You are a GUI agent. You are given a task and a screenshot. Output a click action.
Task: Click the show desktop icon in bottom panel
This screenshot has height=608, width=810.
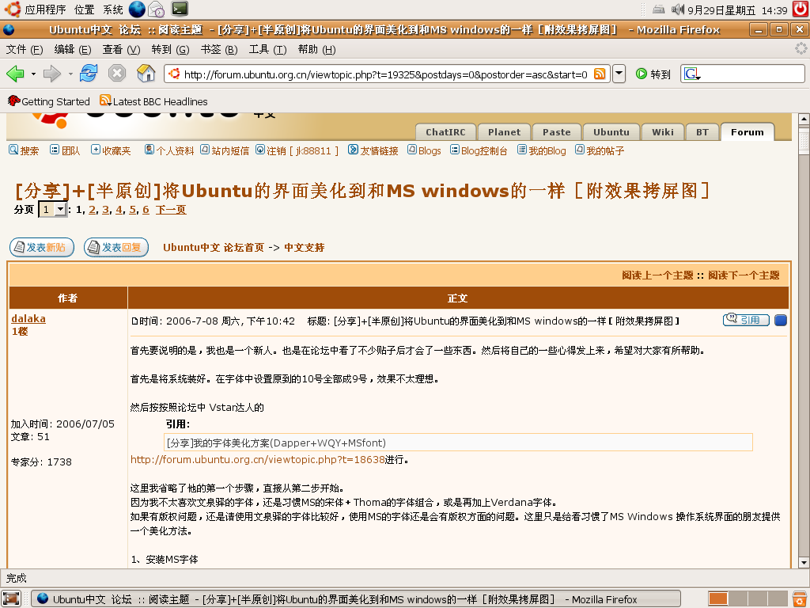(x=11, y=598)
